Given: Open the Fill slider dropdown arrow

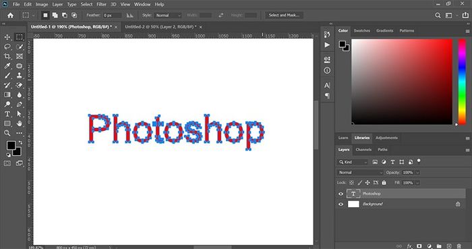Looking at the screenshot, I should pyautogui.click(x=417, y=183).
